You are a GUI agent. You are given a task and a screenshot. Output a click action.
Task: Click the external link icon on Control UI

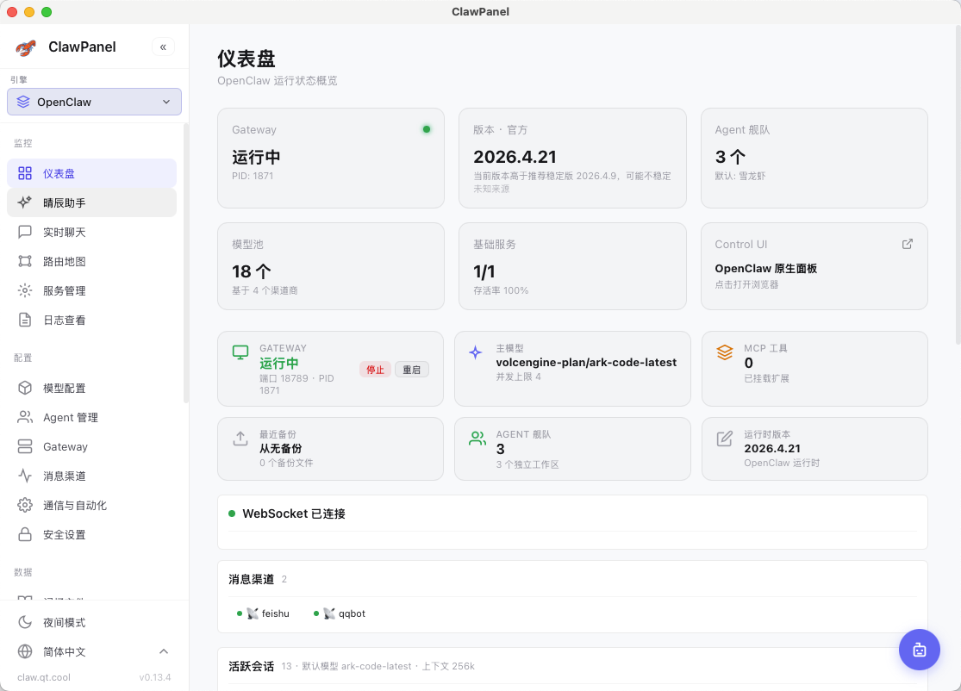(907, 244)
